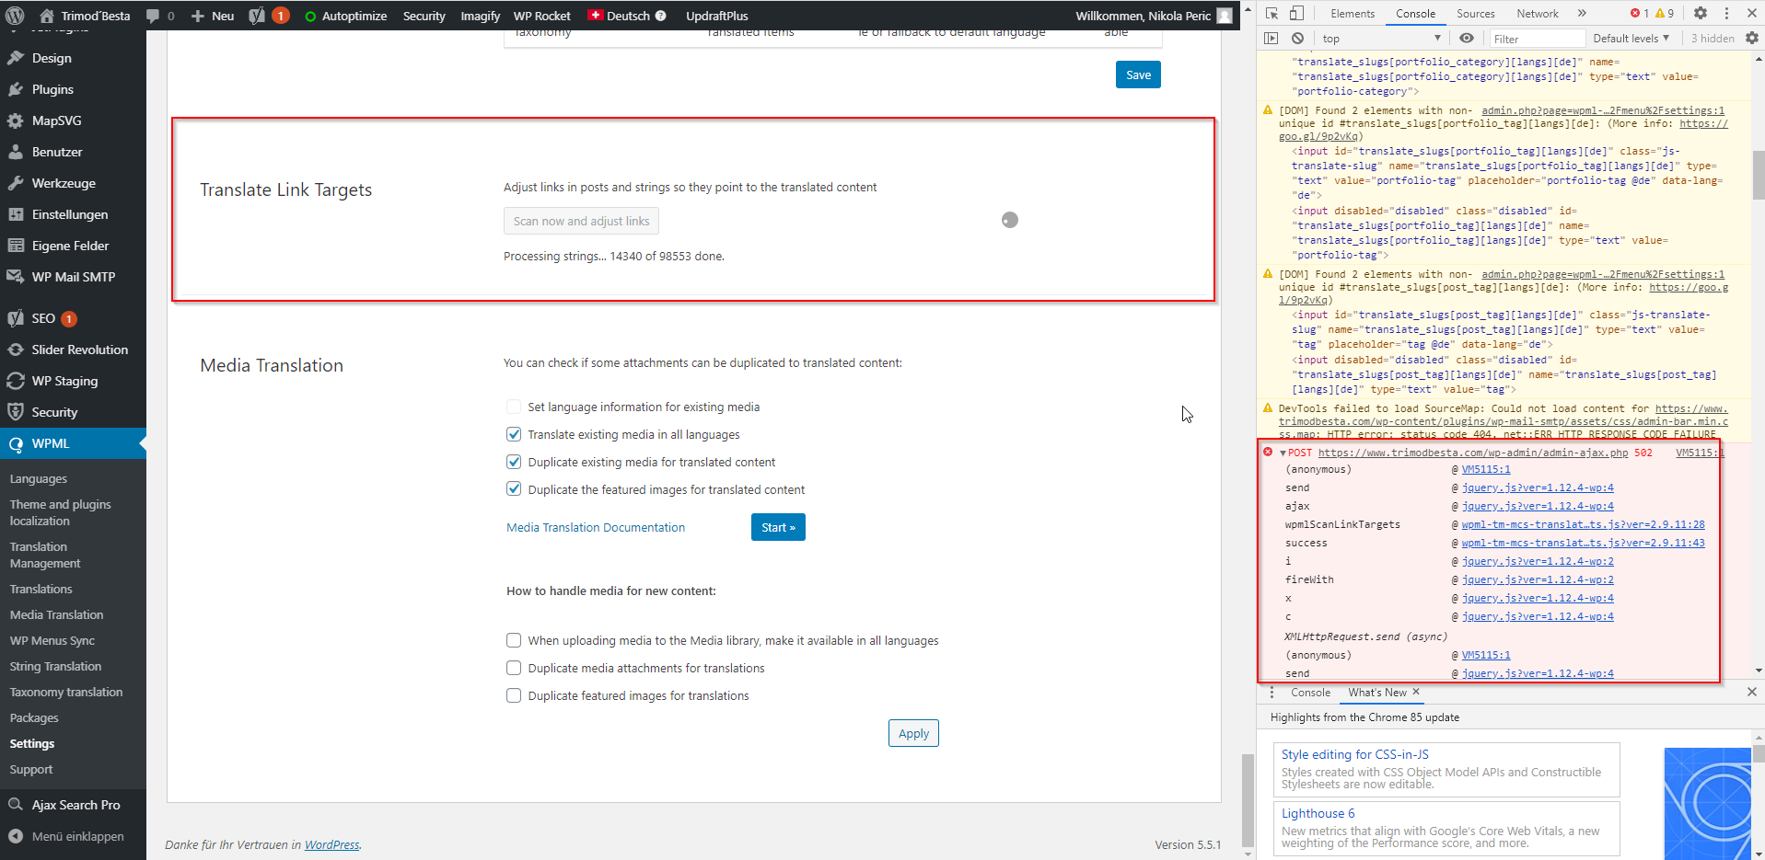Image resolution: width=1765 pixels, height=860 pixels.
Task: Switch to the Network tab
Action: pos(1538,13)
